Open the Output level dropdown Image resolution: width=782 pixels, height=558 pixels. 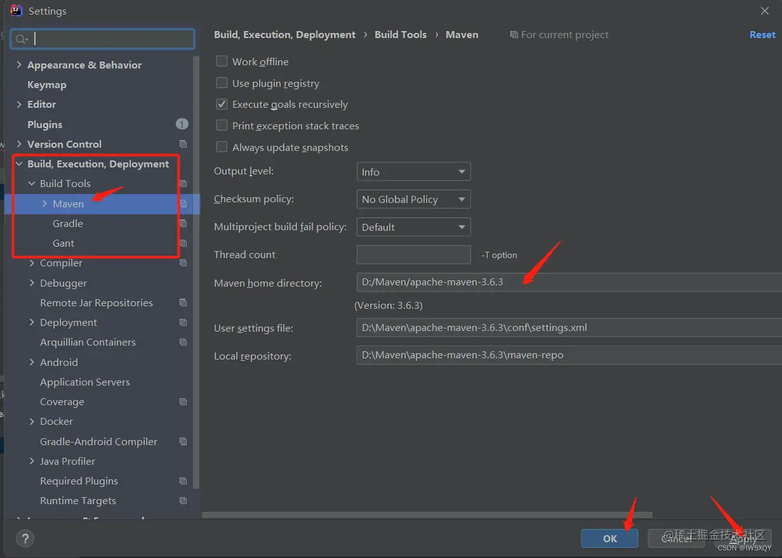(413, 172)
